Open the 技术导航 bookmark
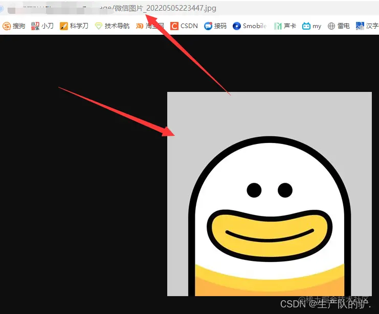This screenshot has height=314, width=379. pos(112,26)
